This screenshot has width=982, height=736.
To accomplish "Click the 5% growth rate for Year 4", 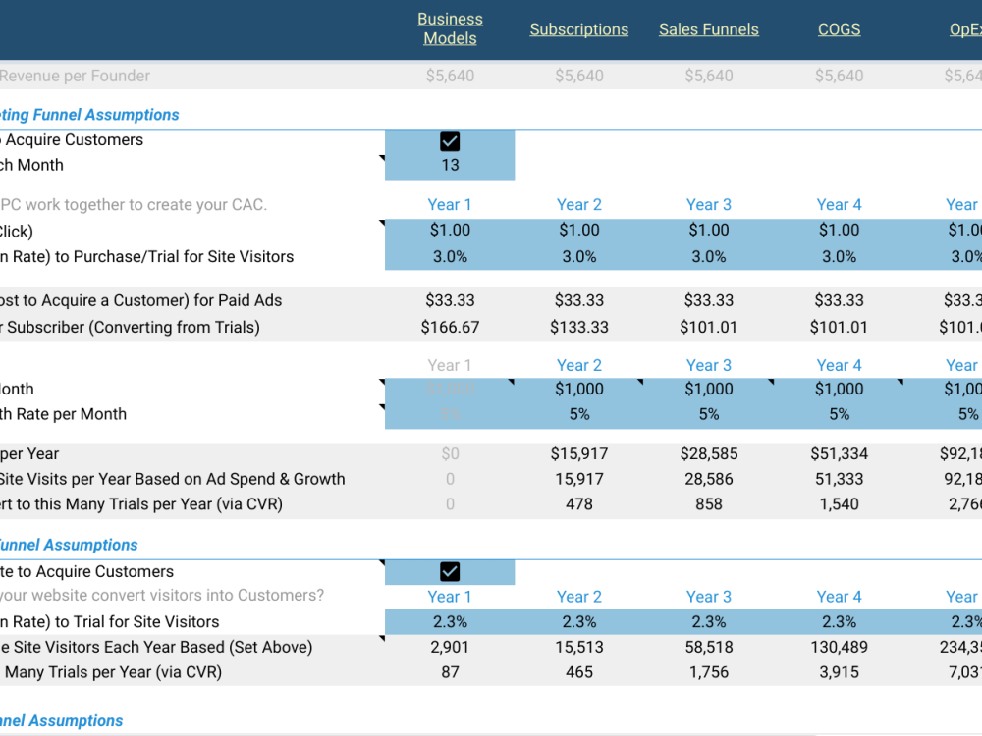I will pyautogui.click(x=839, y=413).
